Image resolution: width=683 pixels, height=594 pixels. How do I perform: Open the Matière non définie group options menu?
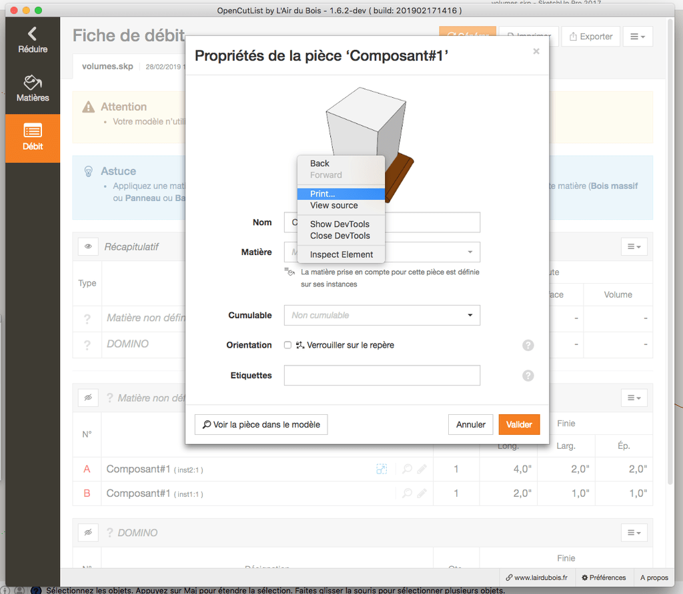click(634, 398)
